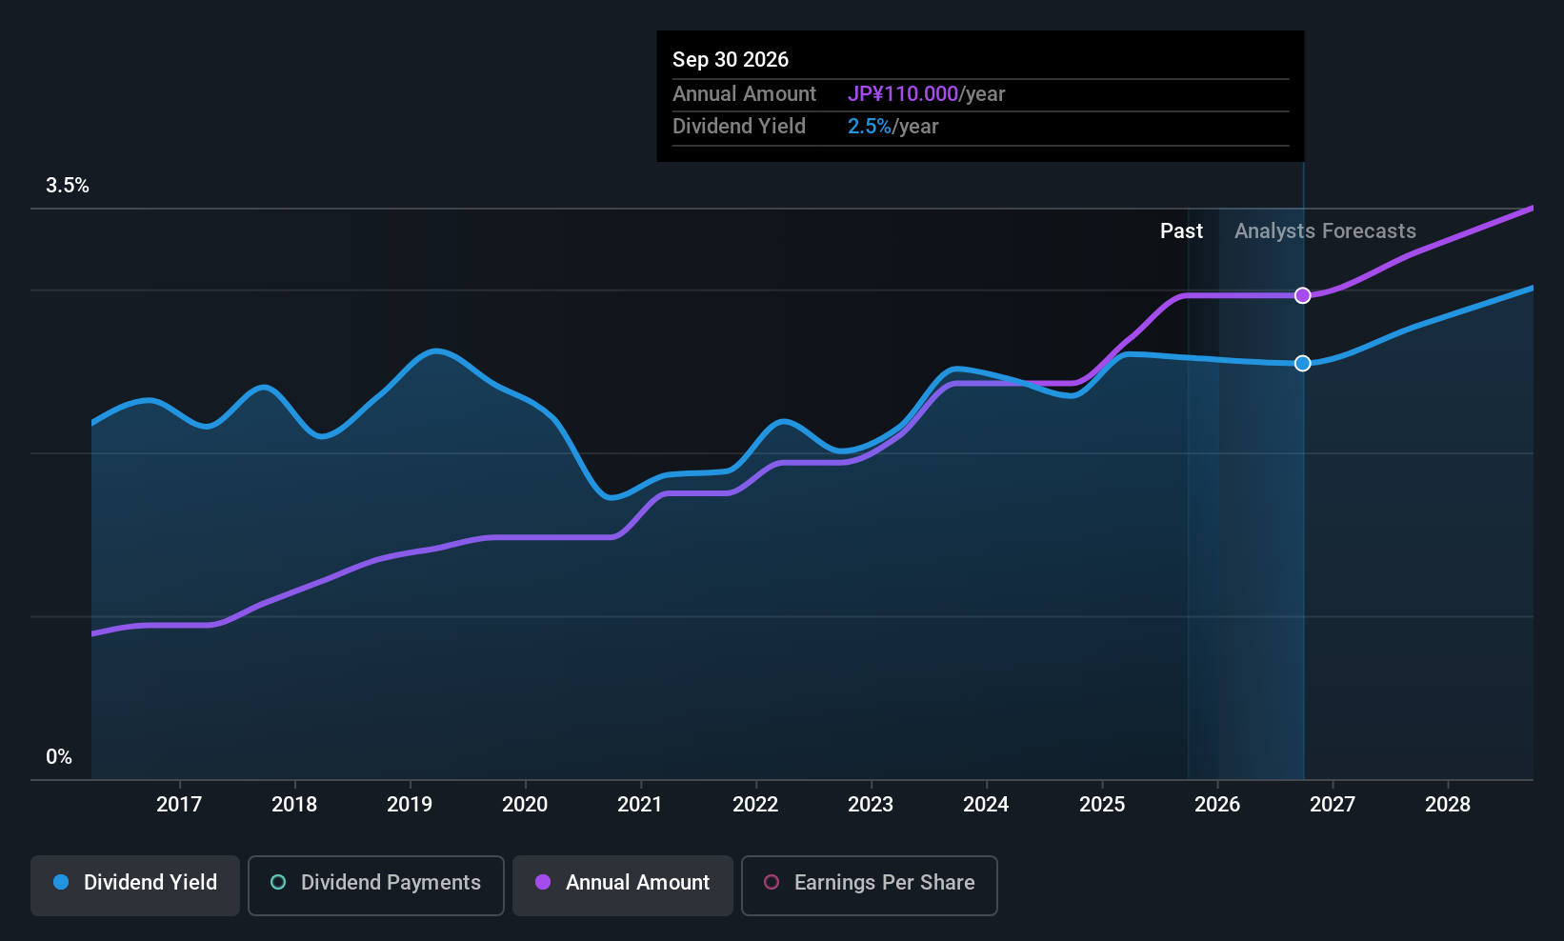Toggle the Dividend Yield legend button
The width and height of the screenshot is (1564, 941).
(135, 885)
